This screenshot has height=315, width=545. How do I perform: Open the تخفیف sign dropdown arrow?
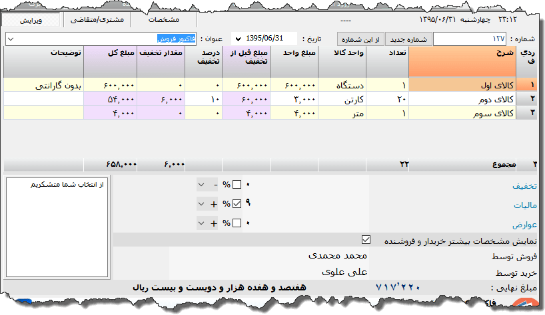(x=202, y=184)
